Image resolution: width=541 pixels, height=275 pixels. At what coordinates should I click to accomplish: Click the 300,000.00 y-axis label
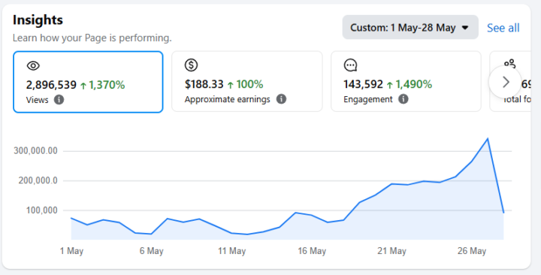click(35, 151)
